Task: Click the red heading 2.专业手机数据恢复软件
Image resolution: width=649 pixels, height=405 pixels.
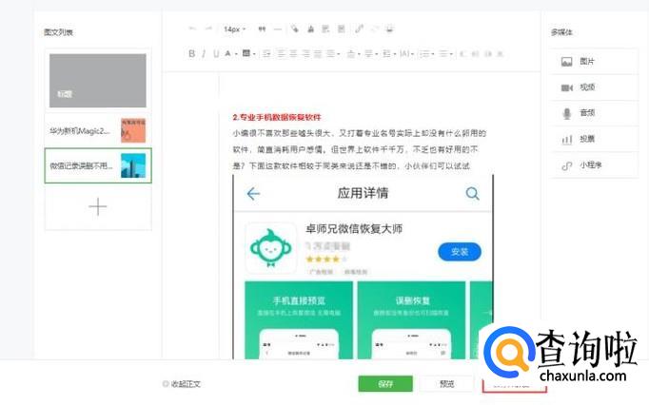Action: 277,117
